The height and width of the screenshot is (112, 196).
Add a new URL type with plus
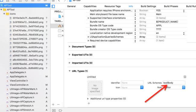tap(89, 103)
